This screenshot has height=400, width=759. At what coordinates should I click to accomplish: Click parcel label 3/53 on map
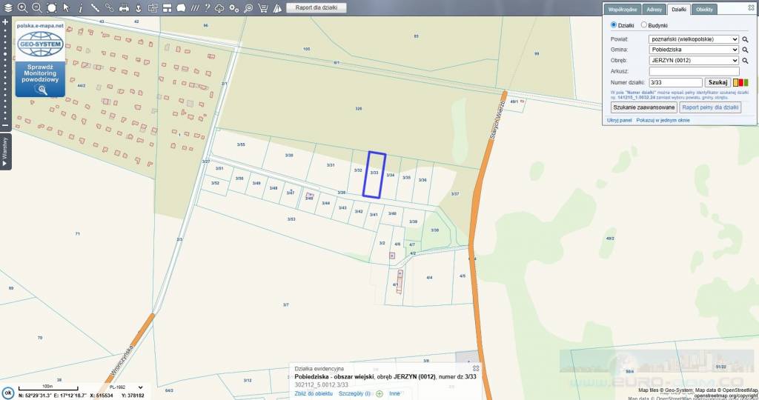point(291,219)
